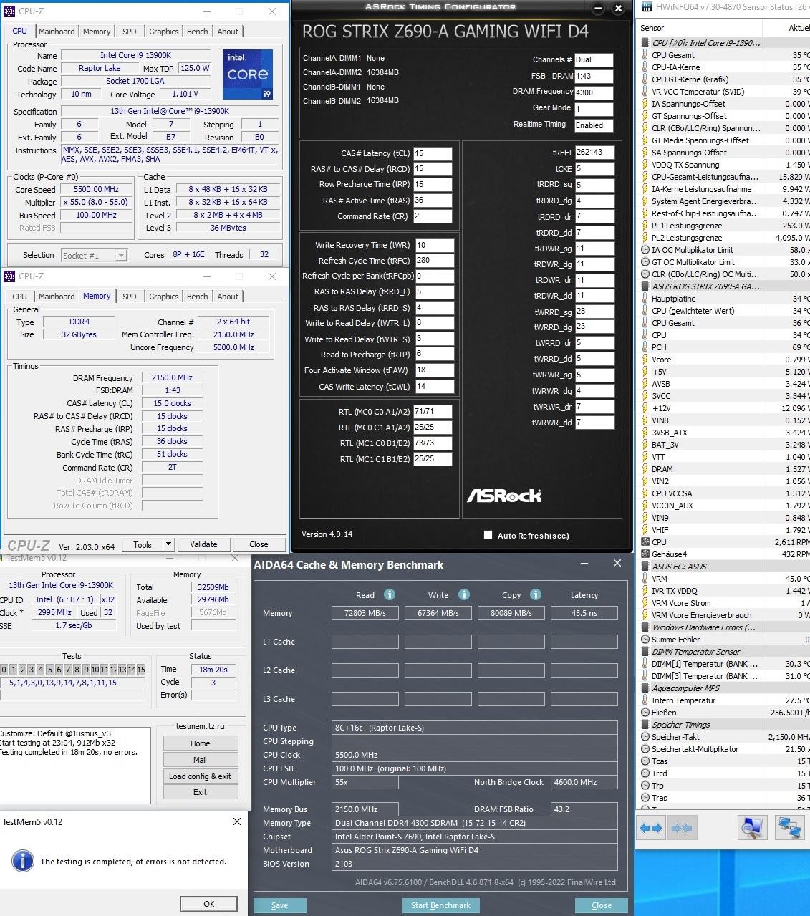This screenshot has width=810, height=916.
Task: Click the CPU-Z title bar icon in top window
Action: click(9, 11)
